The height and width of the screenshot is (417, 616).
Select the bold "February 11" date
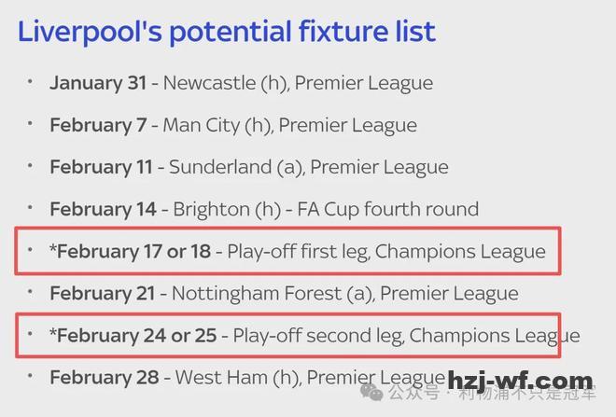coord(101,167)
